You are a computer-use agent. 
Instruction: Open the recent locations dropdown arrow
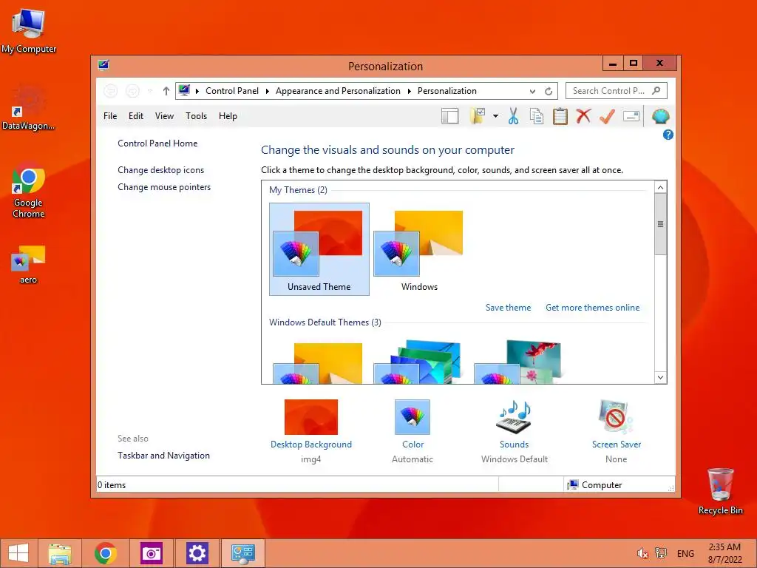point(149,91)
